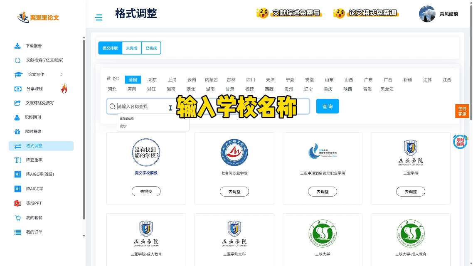Open literature search magnifier icon
This screenshot has height=266, width=473.
[x=17, y=60]
